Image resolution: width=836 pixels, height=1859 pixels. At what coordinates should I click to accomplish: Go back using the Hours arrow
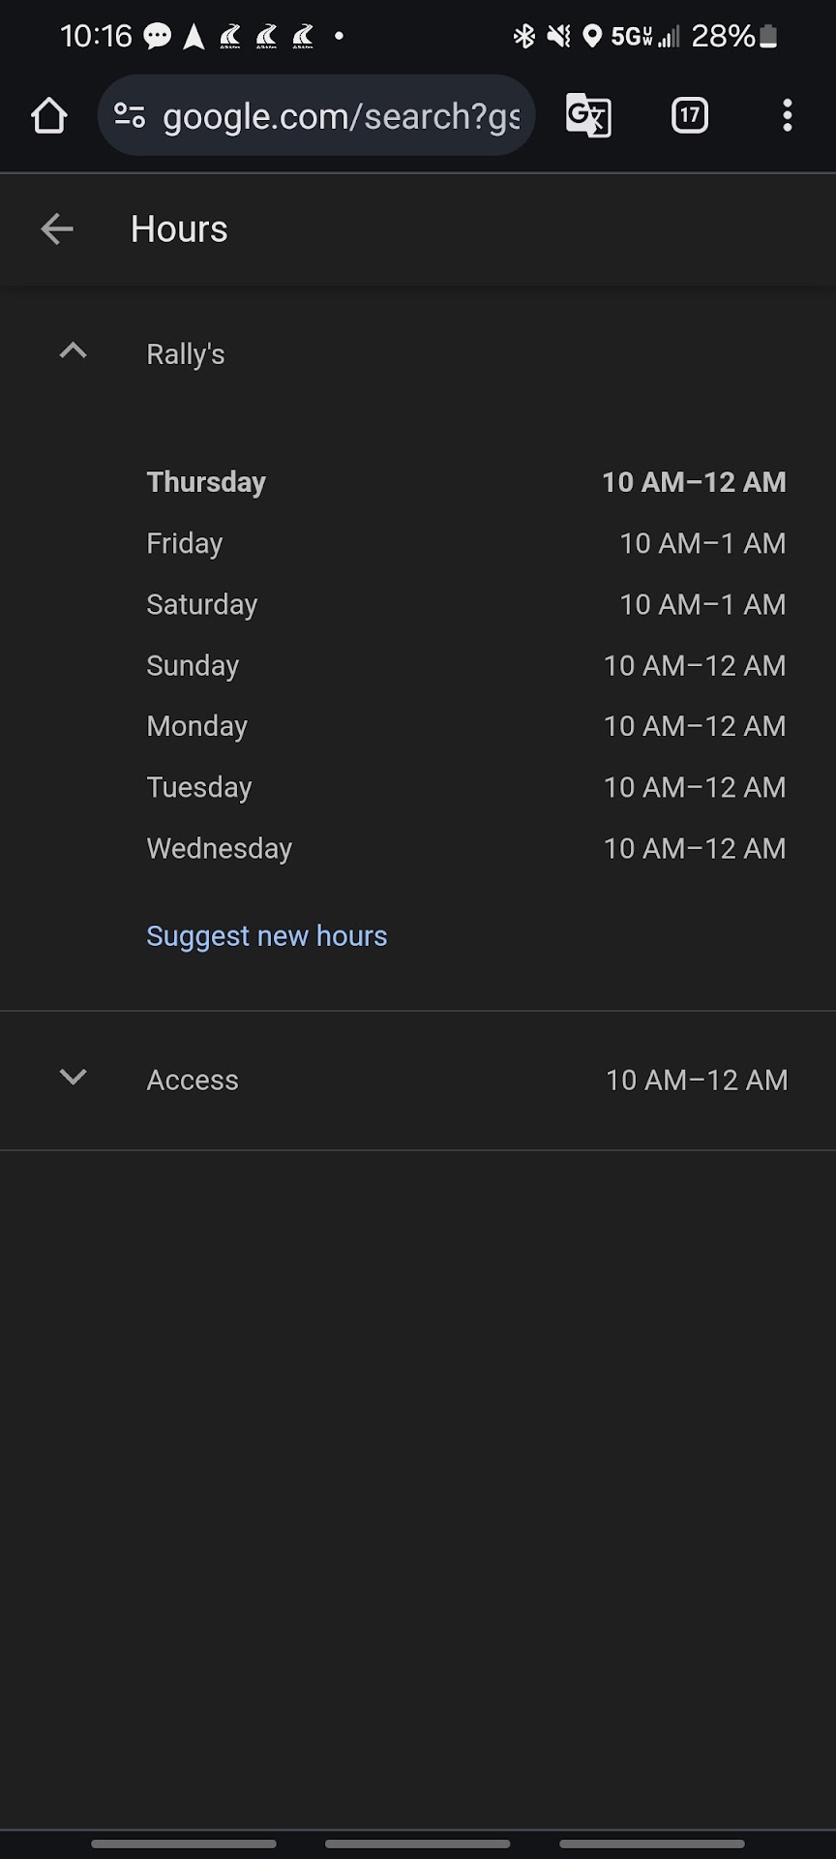tap(57, 229)
